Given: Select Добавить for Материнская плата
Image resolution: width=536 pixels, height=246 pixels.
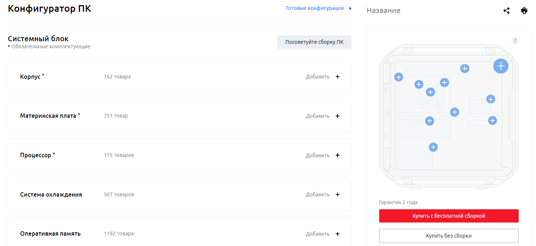Looking at the screenshot, I should click(x=317, y=116).
